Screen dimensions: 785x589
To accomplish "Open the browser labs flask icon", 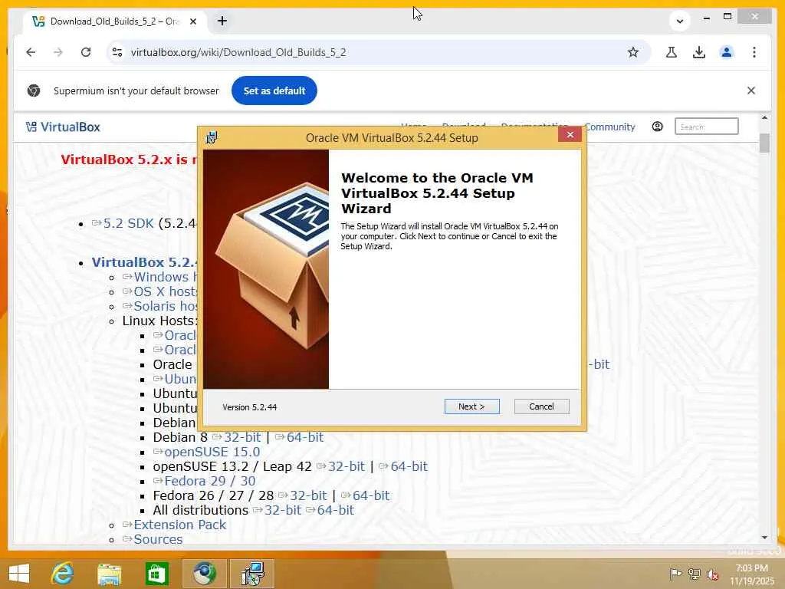I will pos(672,52).
